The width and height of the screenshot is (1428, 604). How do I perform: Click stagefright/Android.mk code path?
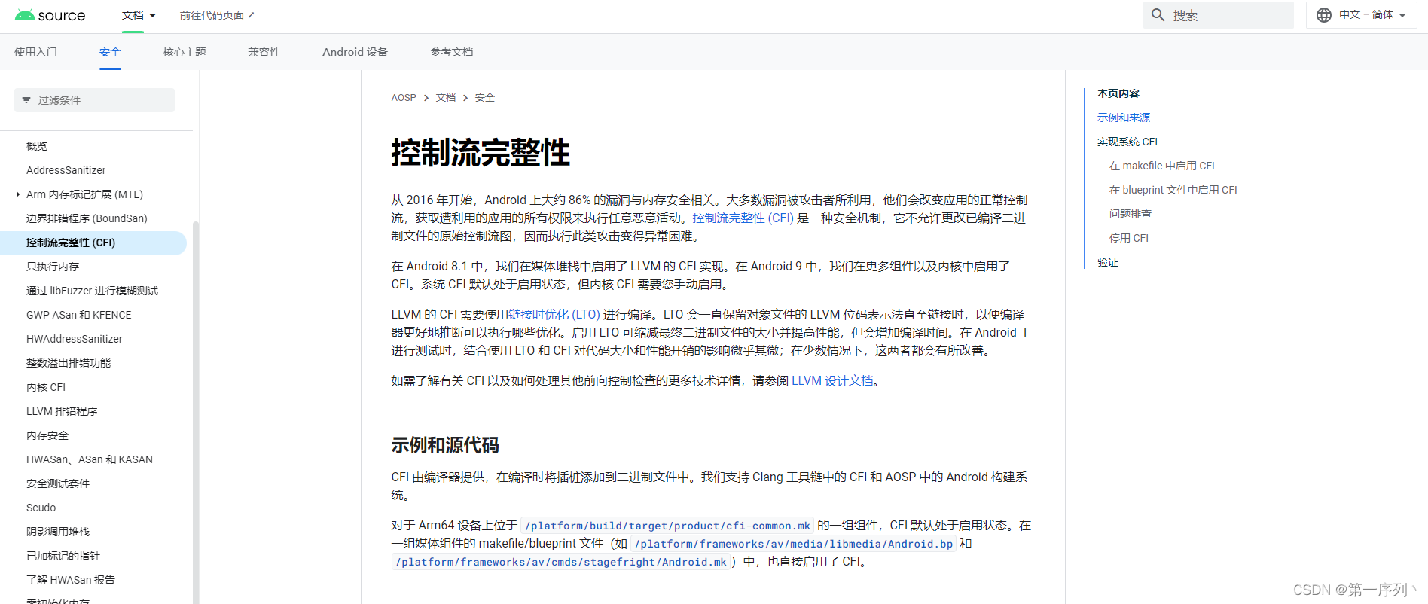[561, 562]
